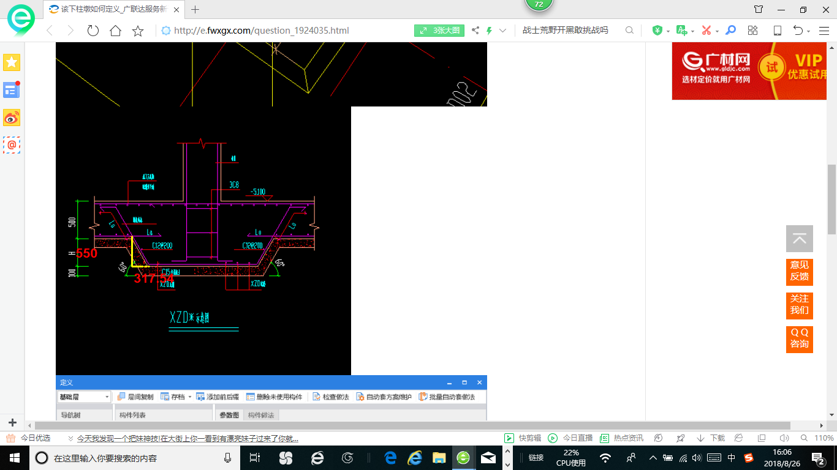This screenshot has width=837, height=470.
Task: Click 批量自动套做法 toolbar item
Action: coord(447,397)
